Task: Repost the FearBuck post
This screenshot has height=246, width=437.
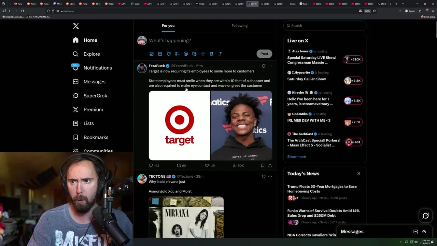Action: click(181, 165)
